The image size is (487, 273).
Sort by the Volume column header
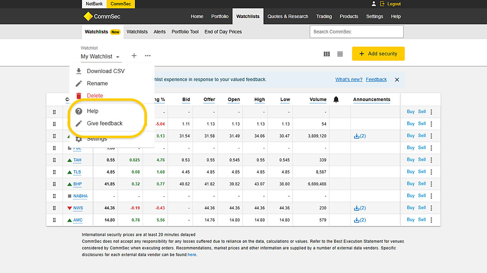318,100
